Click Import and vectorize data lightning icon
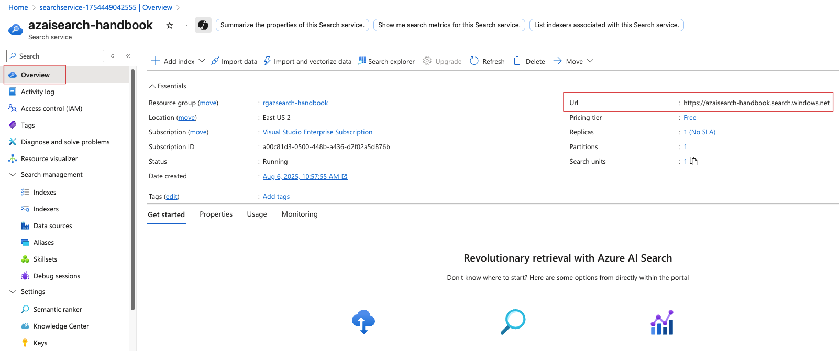The image size is (839, 351). 268,61
